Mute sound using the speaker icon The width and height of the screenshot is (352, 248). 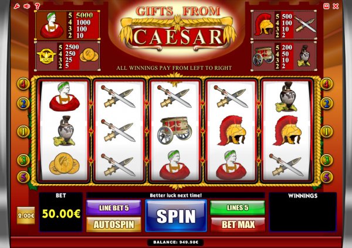27,6
